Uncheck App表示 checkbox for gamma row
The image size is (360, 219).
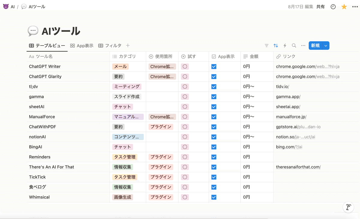(214, 97)
